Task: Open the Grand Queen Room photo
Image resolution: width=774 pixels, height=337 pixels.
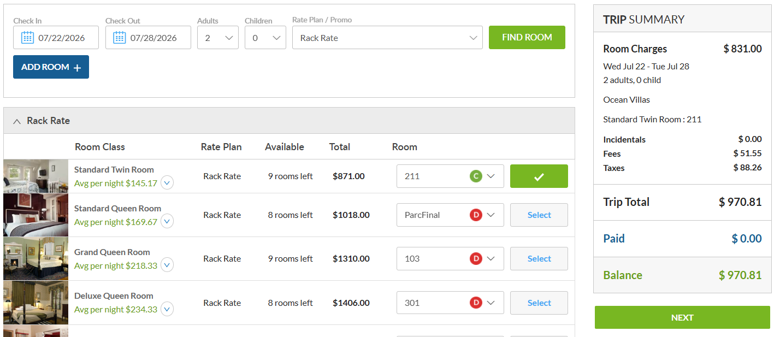Action: (36, 258)
